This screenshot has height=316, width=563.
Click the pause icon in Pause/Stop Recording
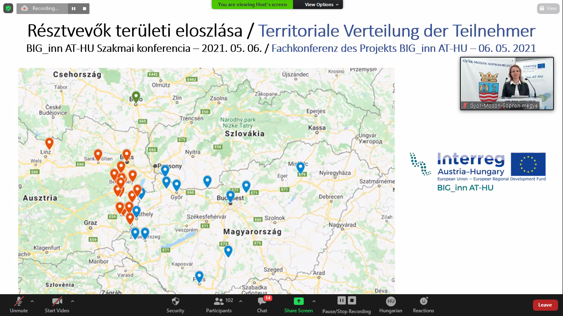pos(341,300)
